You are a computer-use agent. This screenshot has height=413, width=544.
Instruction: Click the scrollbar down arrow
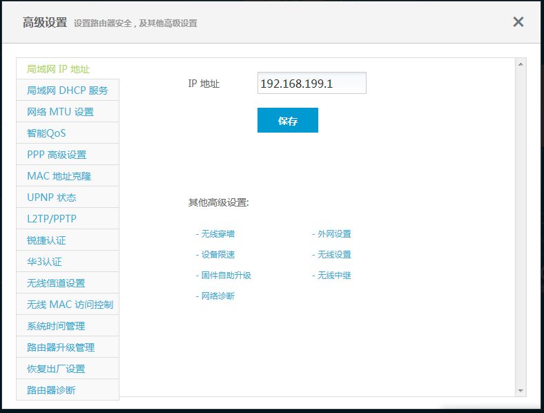(x=521, y=390)
